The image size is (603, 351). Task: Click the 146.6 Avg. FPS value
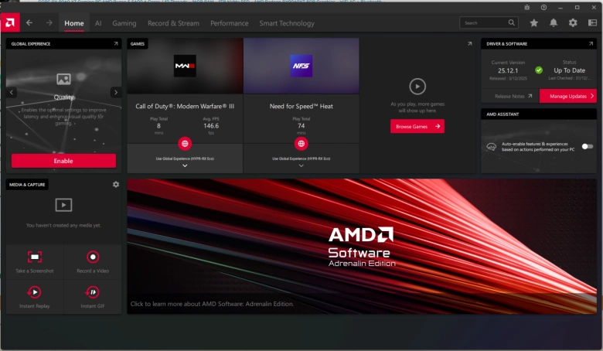211,126
